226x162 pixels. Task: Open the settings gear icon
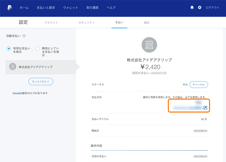tap(200, 8)
